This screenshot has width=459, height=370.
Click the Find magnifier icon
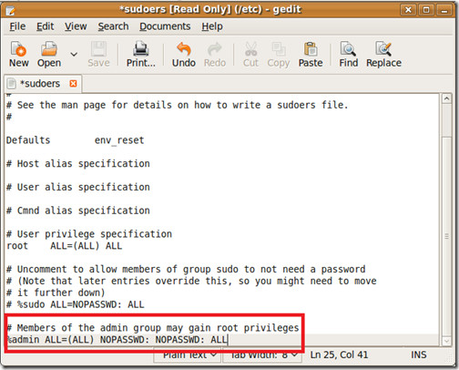(x=348, y=49)
